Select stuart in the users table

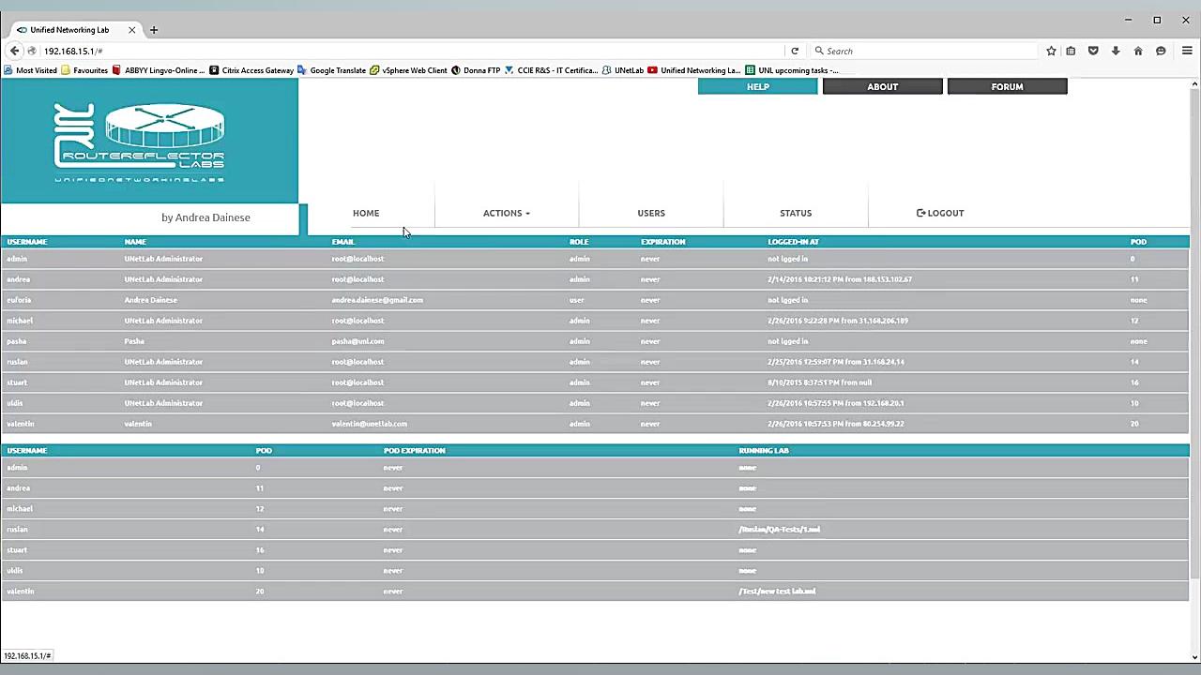point(17,382)
